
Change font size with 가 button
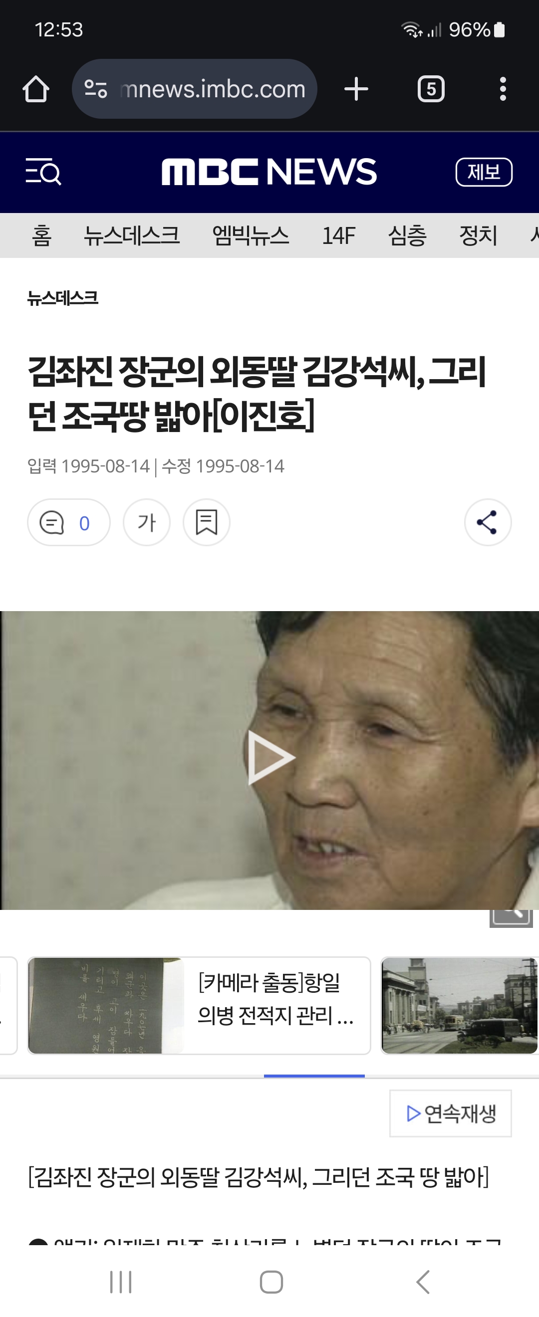(147, 522)
